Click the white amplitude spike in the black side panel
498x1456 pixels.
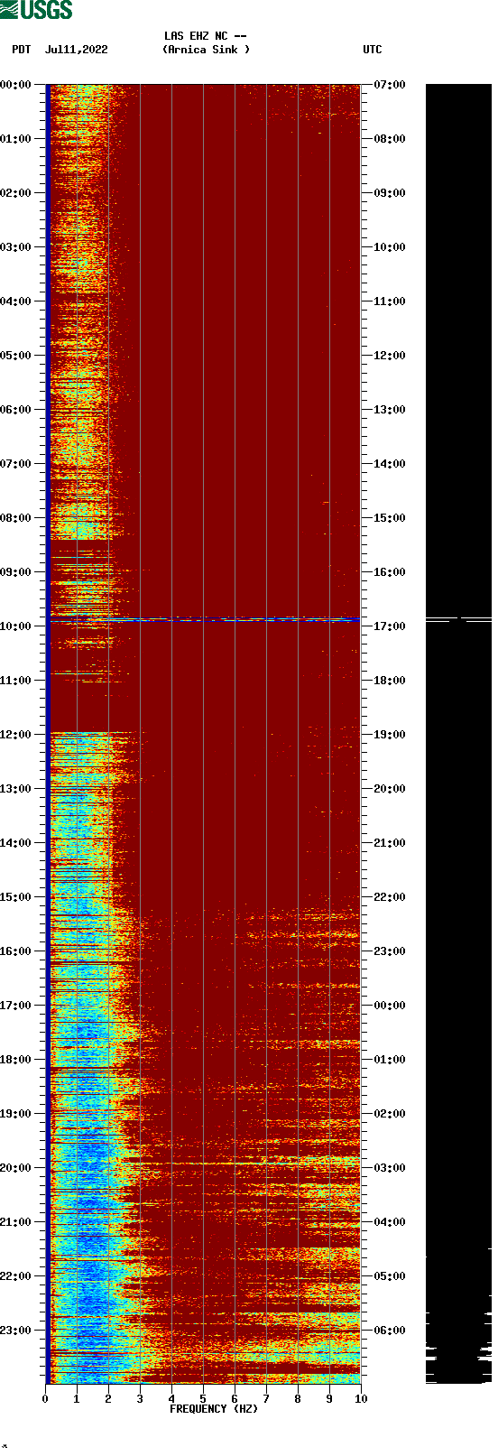tap(458, 619)
